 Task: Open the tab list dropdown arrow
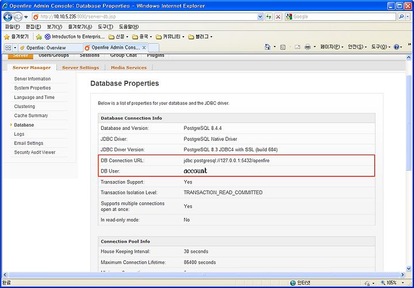point(15,48)
